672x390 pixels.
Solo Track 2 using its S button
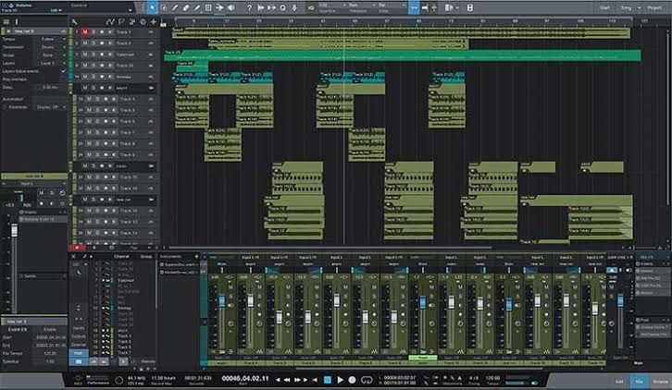tap(93, 43)
